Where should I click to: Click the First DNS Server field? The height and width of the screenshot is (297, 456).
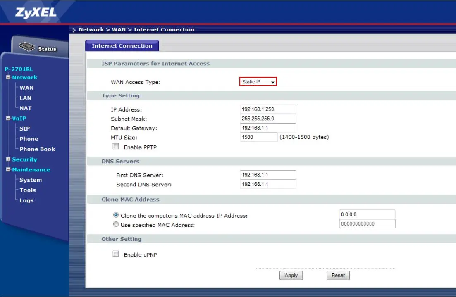(268, 175)
